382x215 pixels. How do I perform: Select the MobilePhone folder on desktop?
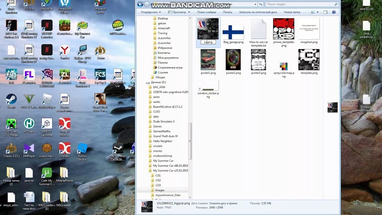coord(64,175)
